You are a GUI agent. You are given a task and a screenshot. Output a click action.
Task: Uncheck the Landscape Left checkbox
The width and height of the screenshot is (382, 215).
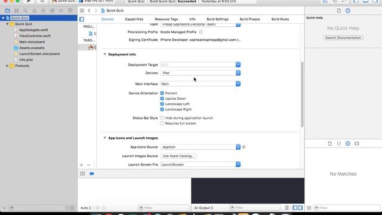162,104
